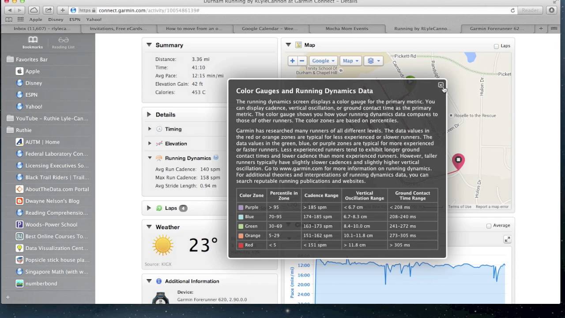Reload the page via reload icon
This screenshot has width=565, height=318.
point(512,10)
